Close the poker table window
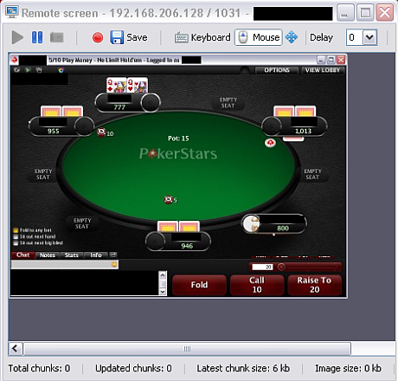 (x=341, y=60)
